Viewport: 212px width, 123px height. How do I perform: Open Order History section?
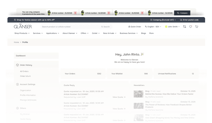26,65
